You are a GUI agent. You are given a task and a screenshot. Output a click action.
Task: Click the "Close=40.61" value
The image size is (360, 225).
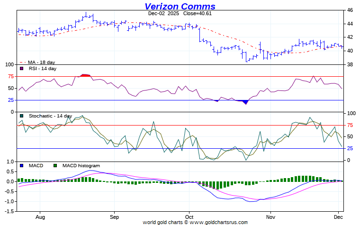point(198,13)
